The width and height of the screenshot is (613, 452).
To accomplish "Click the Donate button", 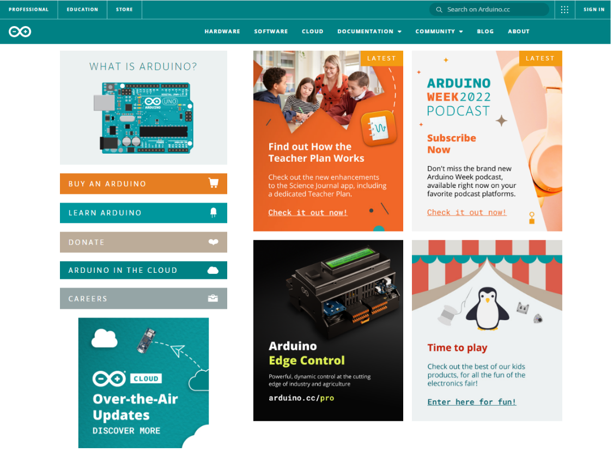I will click(143, 242).
